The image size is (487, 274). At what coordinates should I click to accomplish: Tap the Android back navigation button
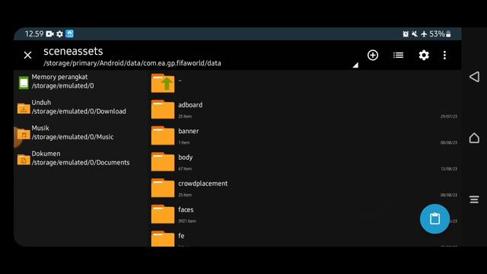tap(474, 77)
